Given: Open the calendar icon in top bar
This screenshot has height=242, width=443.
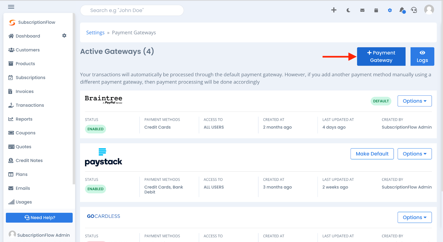Looking at the screenshot, I should pyautogui.click(x=376, y=10).
